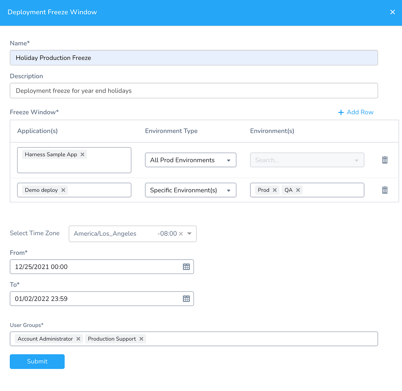402x391 pixels.
Task: Delete the Demo deploy freeze row
Action: [385, 190]
